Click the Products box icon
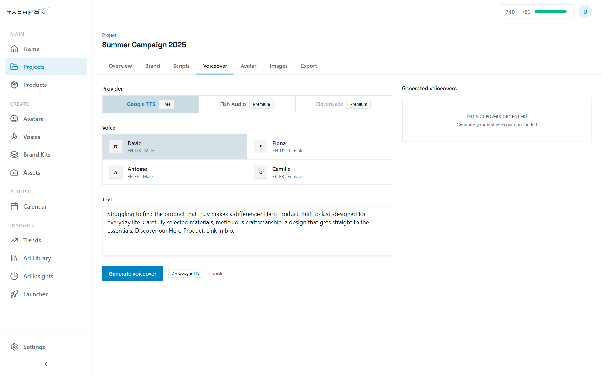Image resolution: width=602 pixels, height=376 pixels. tap(14, 85)
